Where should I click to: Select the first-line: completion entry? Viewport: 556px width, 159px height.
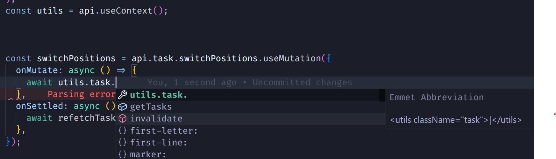158,142
